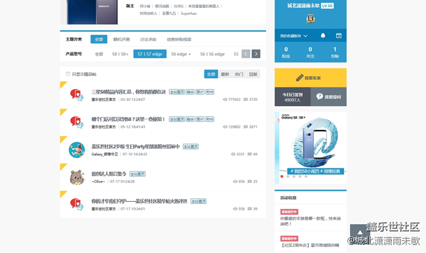Click the 我要提问 button
This screenshot has width=426, height=253.
tap(328, 97)
